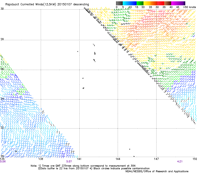Click the cyan 5-10 knots legend swatch
Image resolution: width=197 pixels, height=173 pixels.
(126, 3)
